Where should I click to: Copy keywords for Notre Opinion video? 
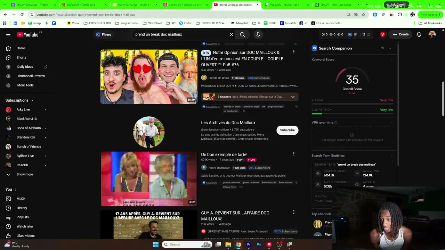point(297,107)
